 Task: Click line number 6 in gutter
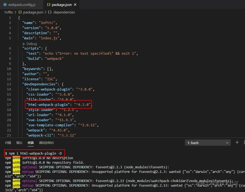[10, 48]
